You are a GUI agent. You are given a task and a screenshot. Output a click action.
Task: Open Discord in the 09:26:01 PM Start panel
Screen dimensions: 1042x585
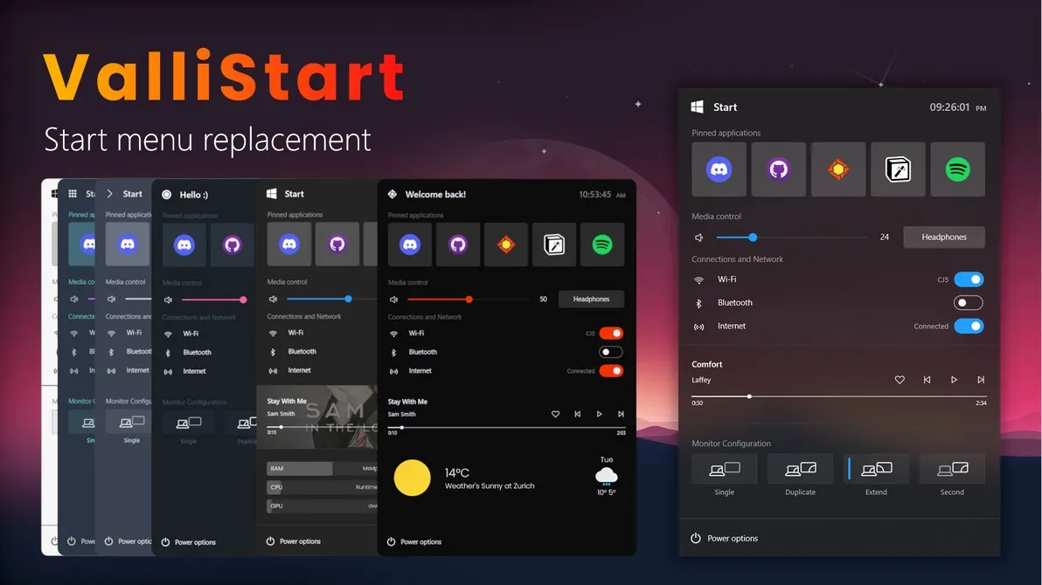(x=719, y=169)
